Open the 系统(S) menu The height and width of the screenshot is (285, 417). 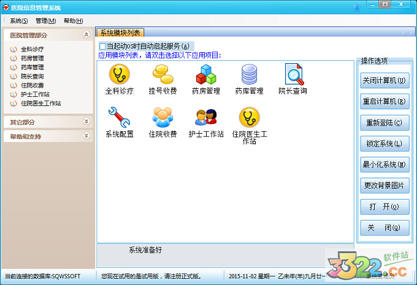(x=18, y=21)
